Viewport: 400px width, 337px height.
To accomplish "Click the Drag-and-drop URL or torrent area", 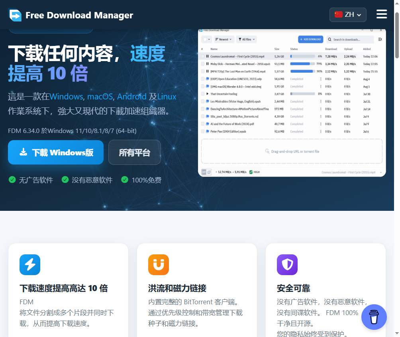I will coord(292,151).
